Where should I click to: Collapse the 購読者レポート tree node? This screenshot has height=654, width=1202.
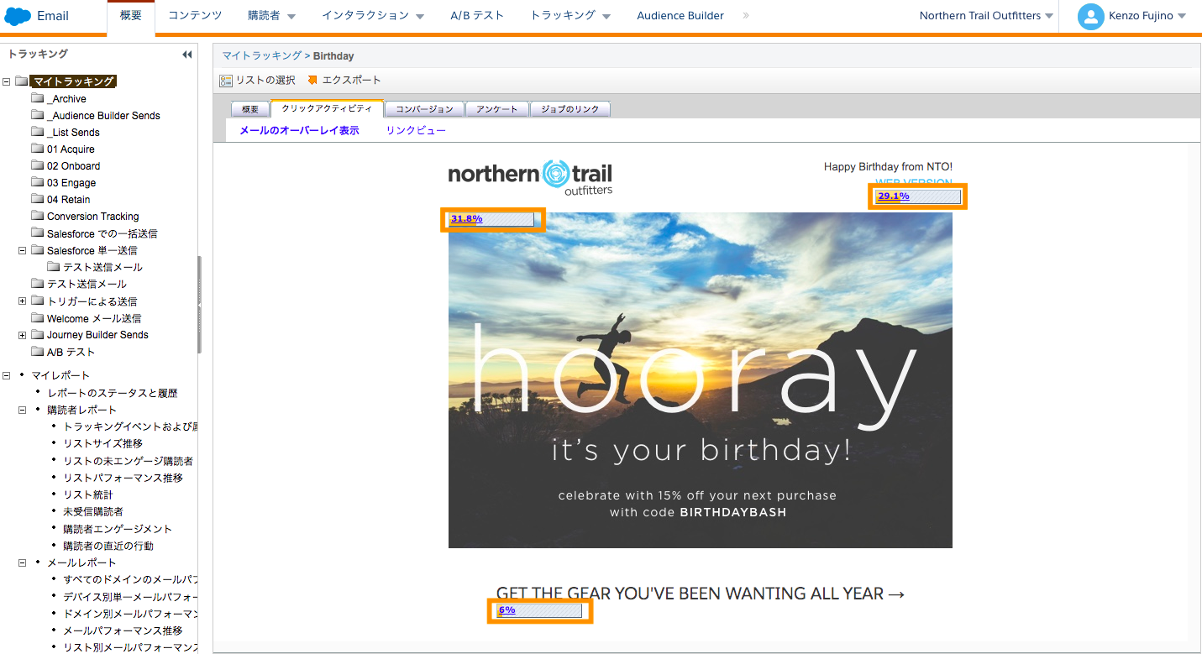[23, 410]
